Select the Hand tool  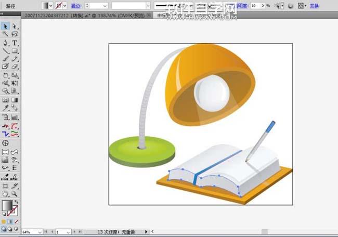click(x=5, y=194)
